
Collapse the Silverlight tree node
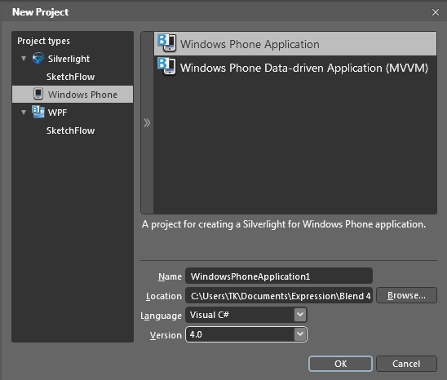24,59
